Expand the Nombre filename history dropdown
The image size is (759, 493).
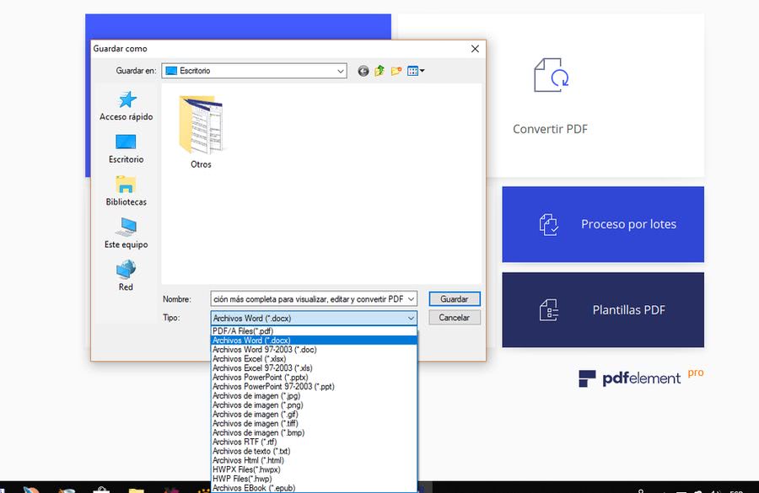(411, 299)
